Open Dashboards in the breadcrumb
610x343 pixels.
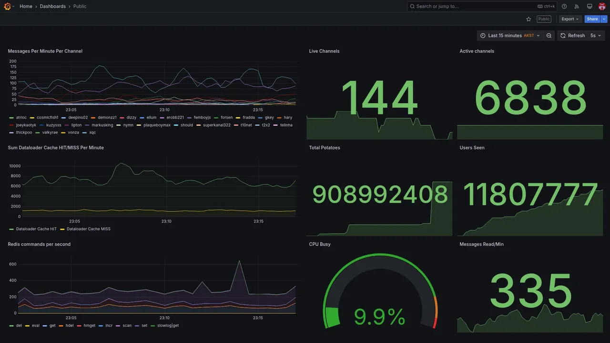53,6
